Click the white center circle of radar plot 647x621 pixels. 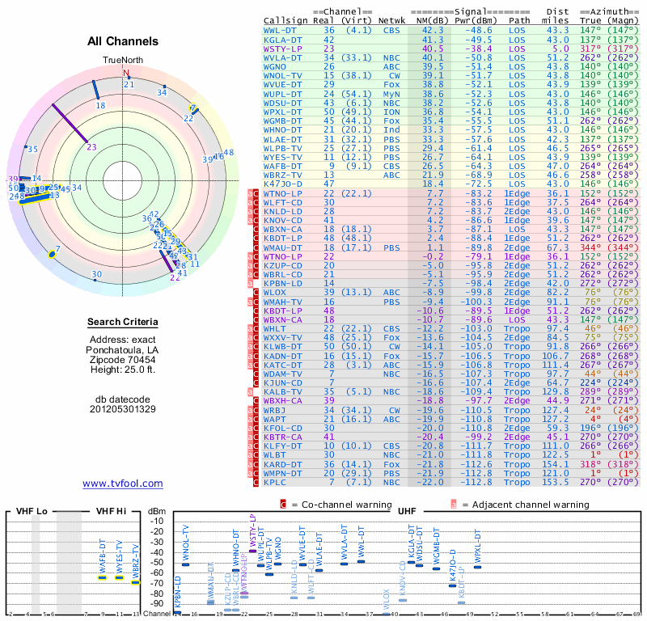(125, 180)
